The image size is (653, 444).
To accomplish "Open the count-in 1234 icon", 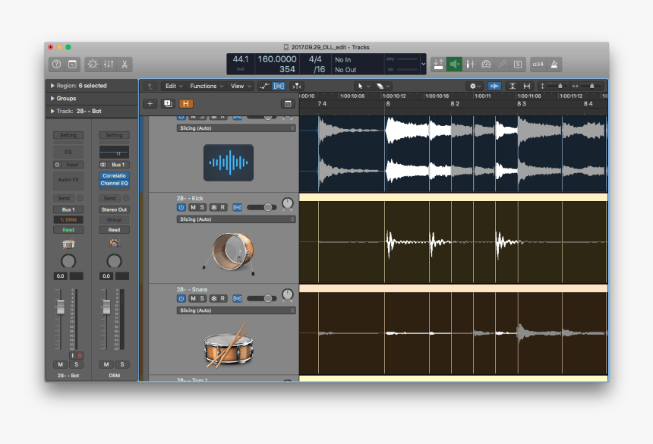I will pos(537,64).
